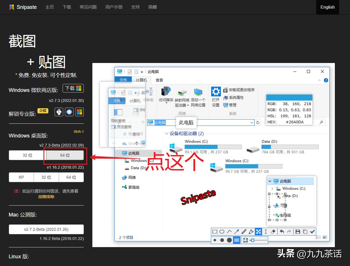Screen dimensions: 350x266
Task: Open the 用户手册 menu item
Action: coord(114,7)
